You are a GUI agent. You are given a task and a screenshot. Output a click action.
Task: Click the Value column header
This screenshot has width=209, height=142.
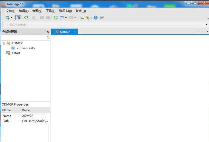click(x=26, y=110)
